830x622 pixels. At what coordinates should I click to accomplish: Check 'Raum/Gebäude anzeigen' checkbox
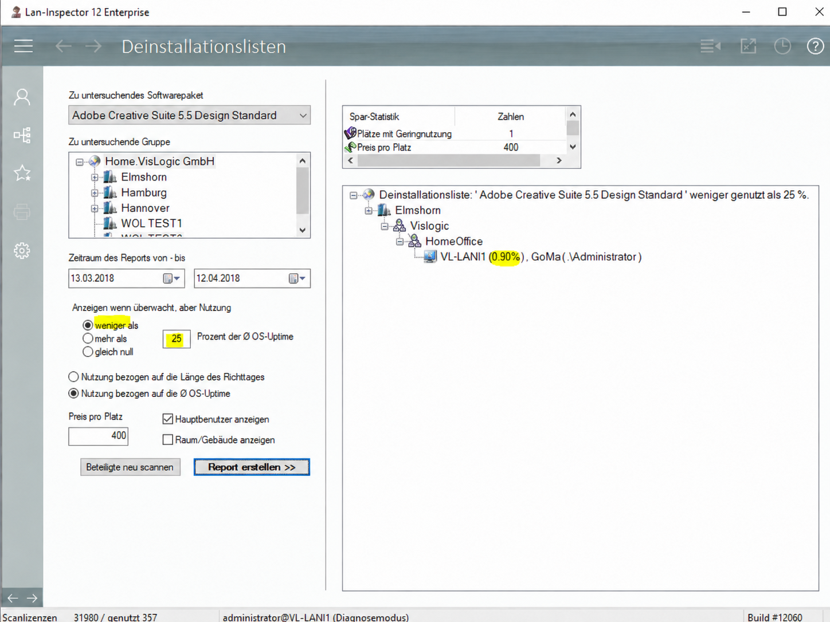[168, 440]
